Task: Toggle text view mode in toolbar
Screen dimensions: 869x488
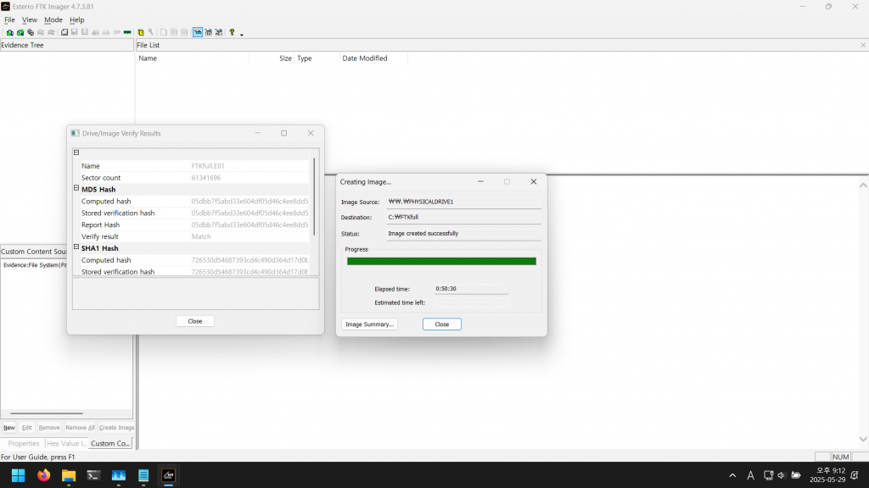Action: [x=209, y=33]
